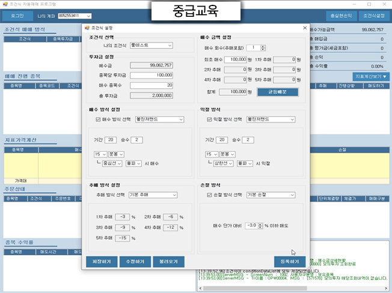Toggle 매수 방식 선택 checkbox

tap(98, 119)
